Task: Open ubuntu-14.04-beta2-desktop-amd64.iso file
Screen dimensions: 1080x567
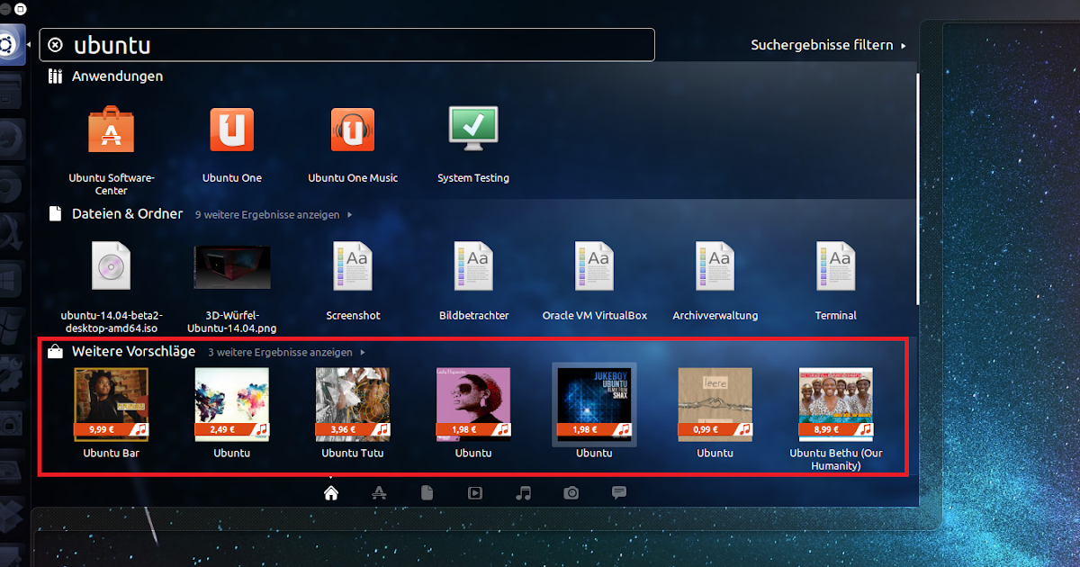Action: pyautogui.click(x=112, y=287)
